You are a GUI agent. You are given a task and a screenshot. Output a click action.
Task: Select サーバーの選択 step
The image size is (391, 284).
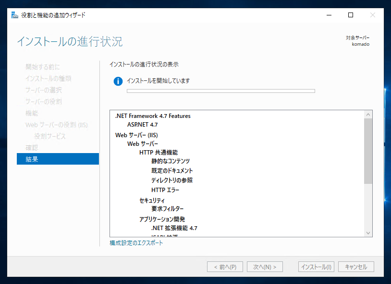point(44,90)
